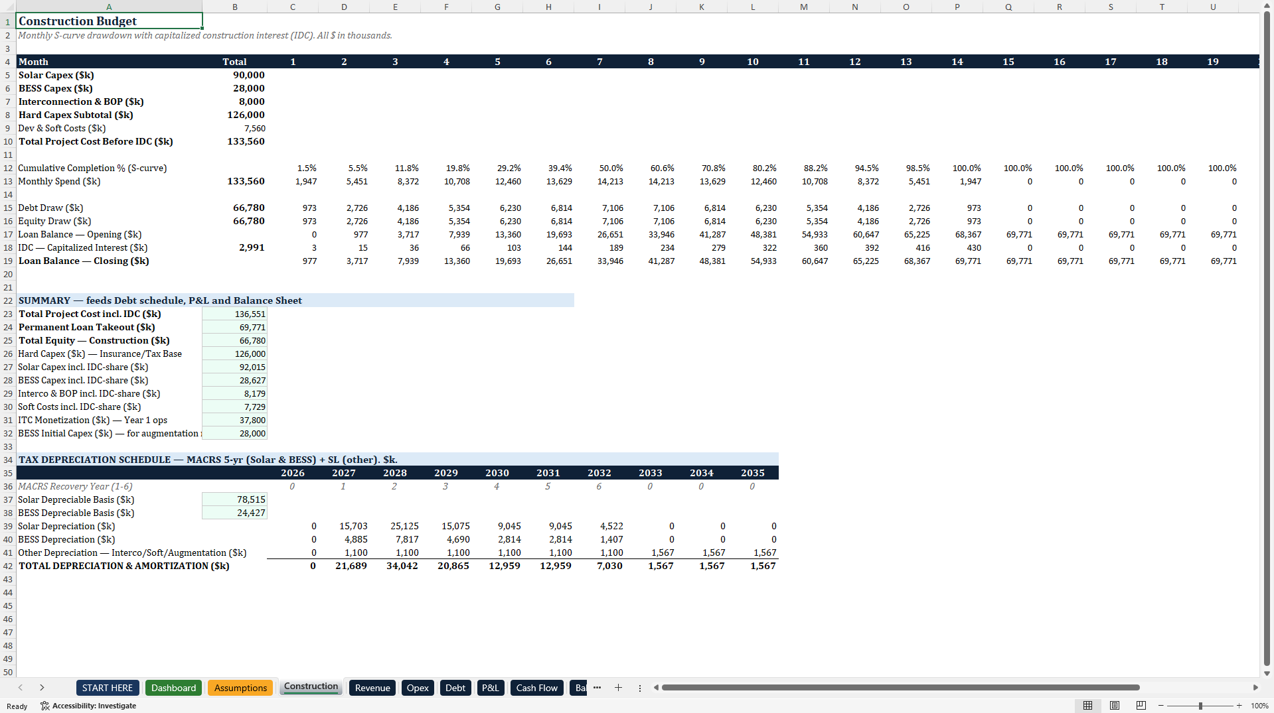This screenshot has height=713, width=1274.
Task: Click the vertical scrollbar thumb
Action: click(1267, 338)
